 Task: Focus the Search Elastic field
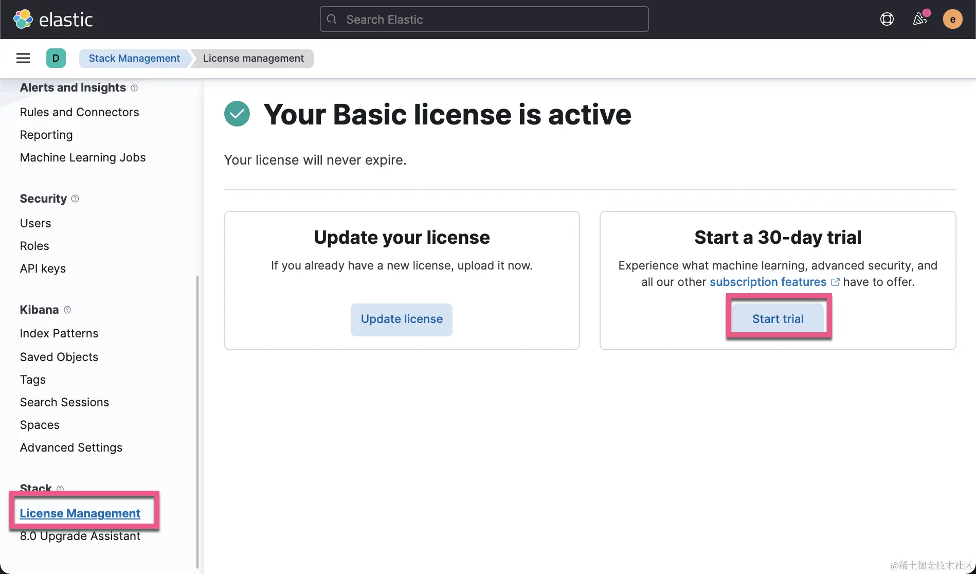[484, 20]
